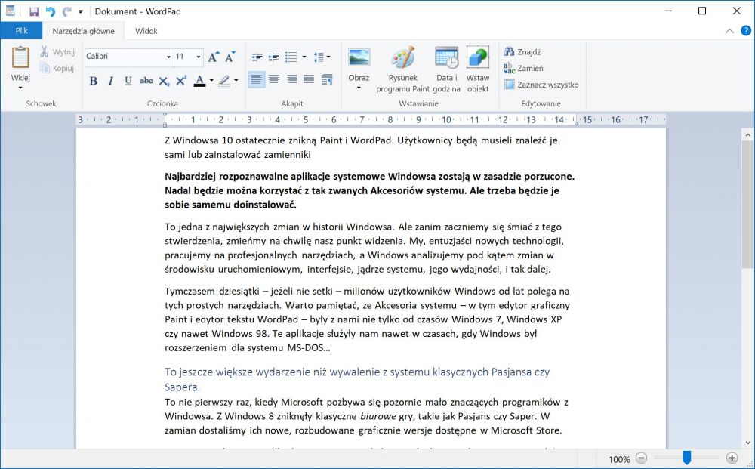This screenshot has height=469, width=755.
Task: Open the line spacing dropdown
Action: [x=322, y=57]
